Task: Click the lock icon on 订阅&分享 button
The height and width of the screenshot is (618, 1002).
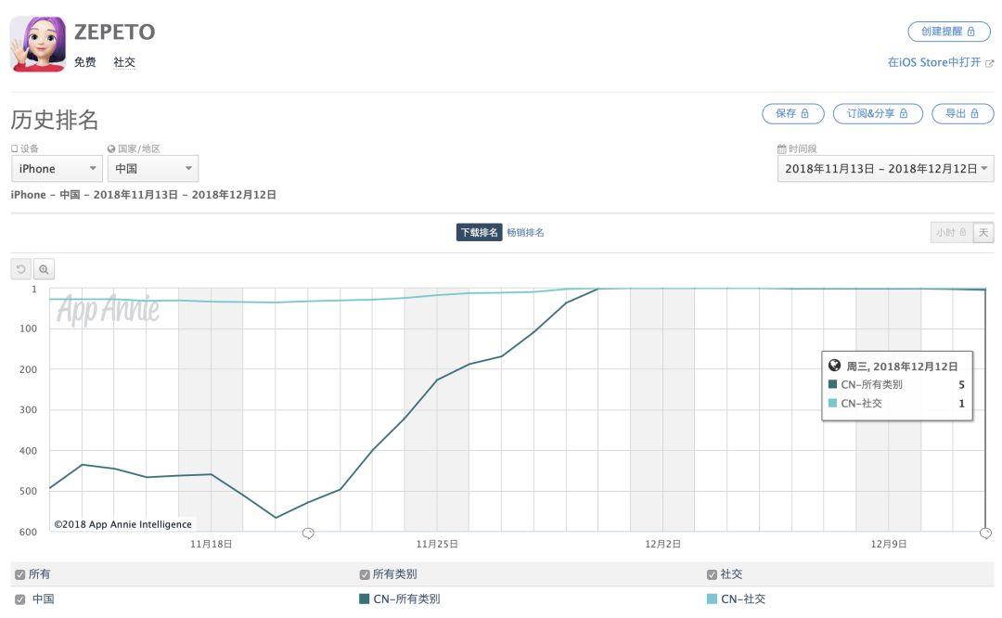Action: point(904,114)
